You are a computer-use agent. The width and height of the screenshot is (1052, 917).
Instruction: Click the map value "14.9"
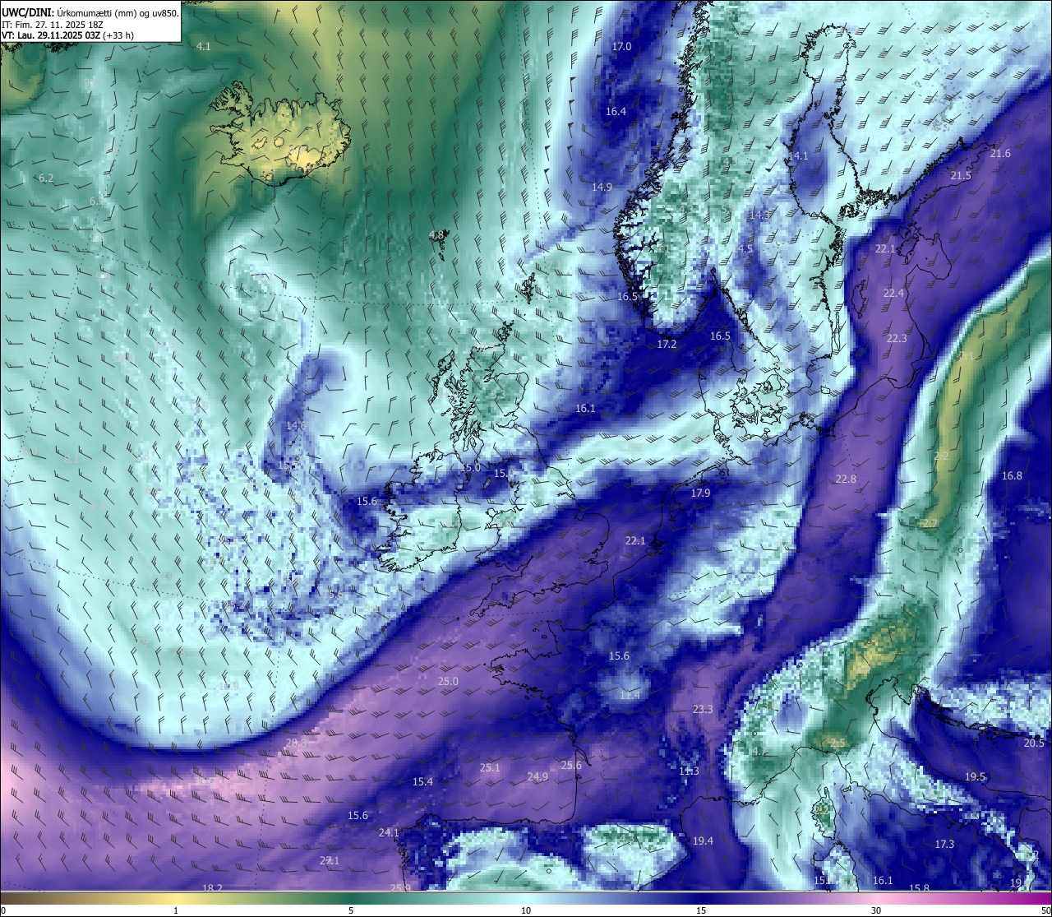pyautogui.click(x=602, y=188)
